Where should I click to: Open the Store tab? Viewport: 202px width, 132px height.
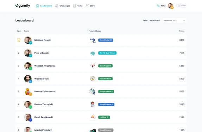pos(90,6)
